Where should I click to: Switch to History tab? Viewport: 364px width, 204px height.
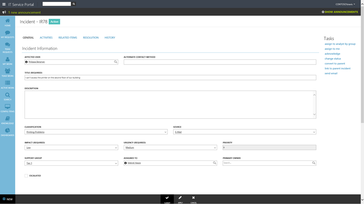110,38
